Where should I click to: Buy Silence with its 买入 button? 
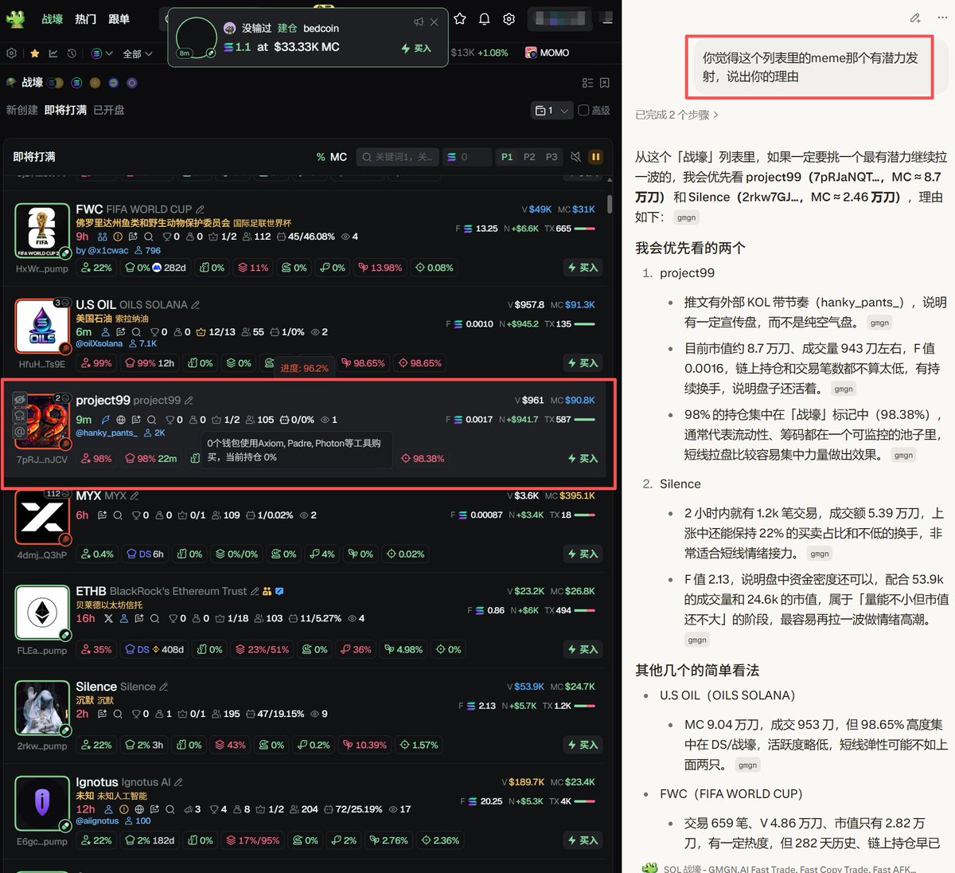click(x=583, y=745)
